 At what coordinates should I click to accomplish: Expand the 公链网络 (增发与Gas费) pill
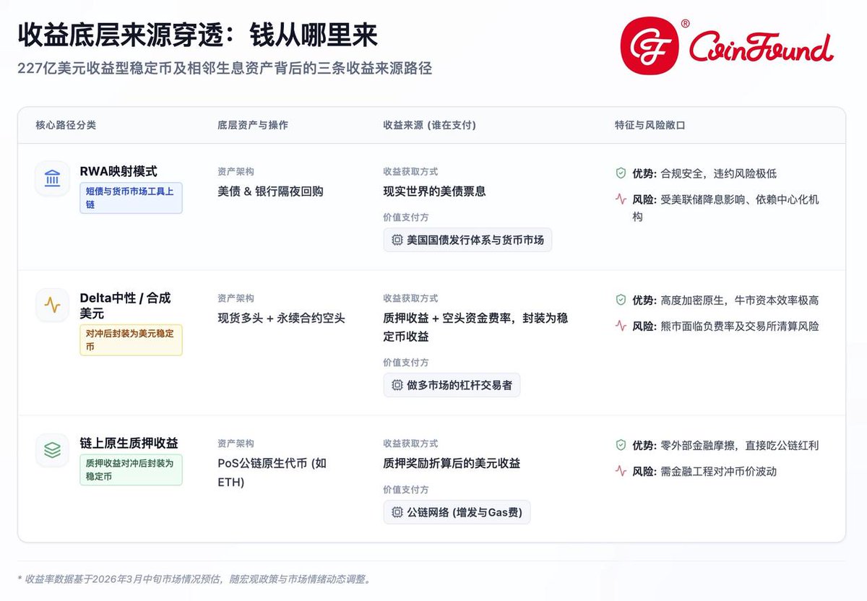pos(456,511)
